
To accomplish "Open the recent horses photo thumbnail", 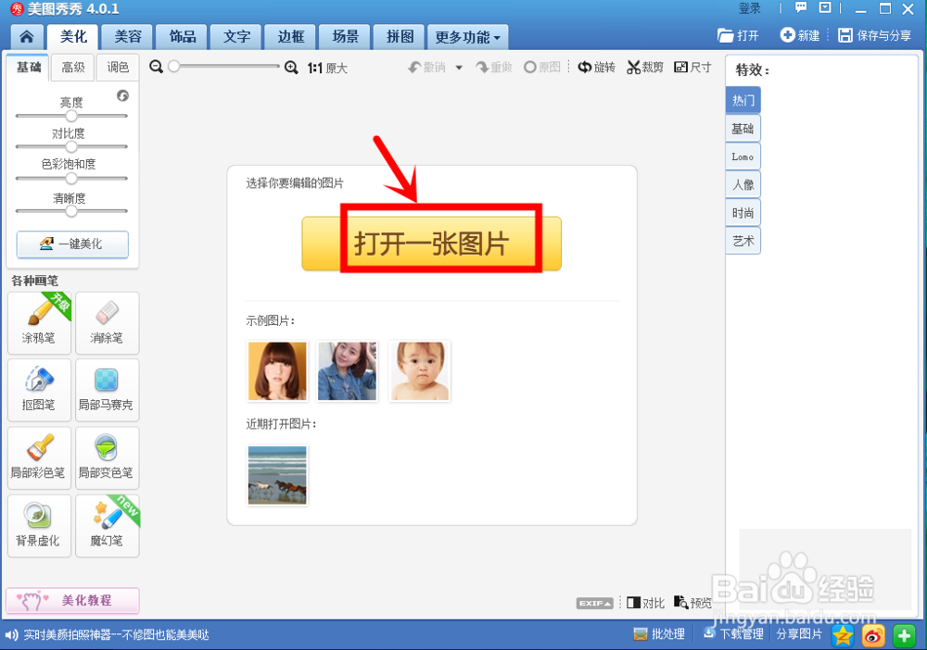I will click(275, 474).
